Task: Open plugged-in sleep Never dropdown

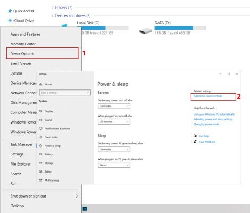Action: point(114,165)
